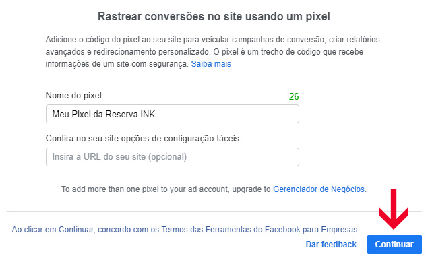
Task: Open the Gerenciador de Negócios link
Action: 319,189
